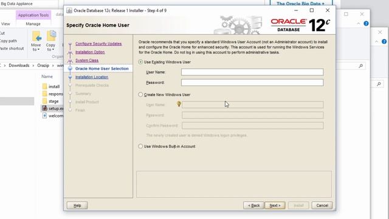Select the response folder icon
This screenshot has width=389, height=219.
44,94
